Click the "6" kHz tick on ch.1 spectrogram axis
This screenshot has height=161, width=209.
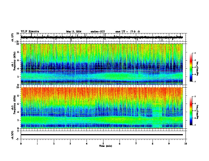pyautogui.click(x=18, y=61)
